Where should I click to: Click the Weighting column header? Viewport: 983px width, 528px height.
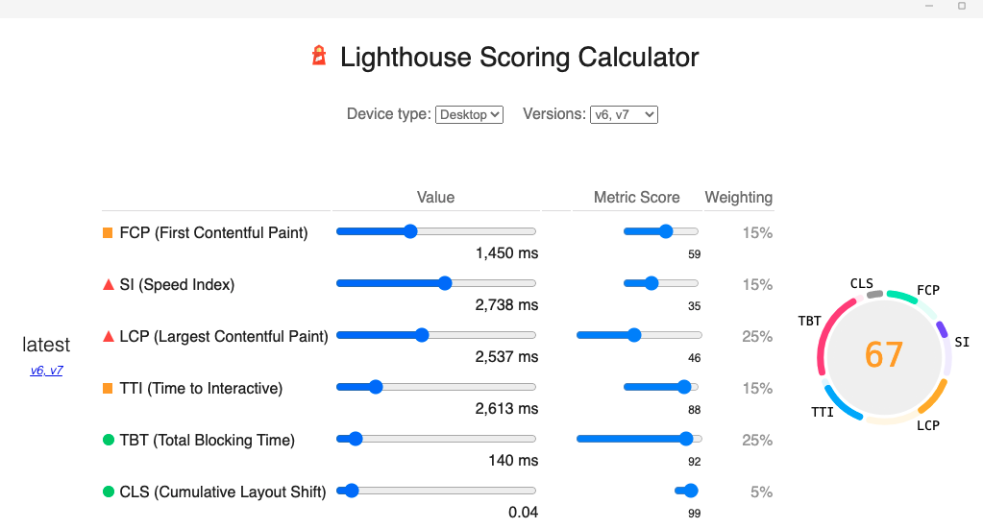[x=739, y=198]
